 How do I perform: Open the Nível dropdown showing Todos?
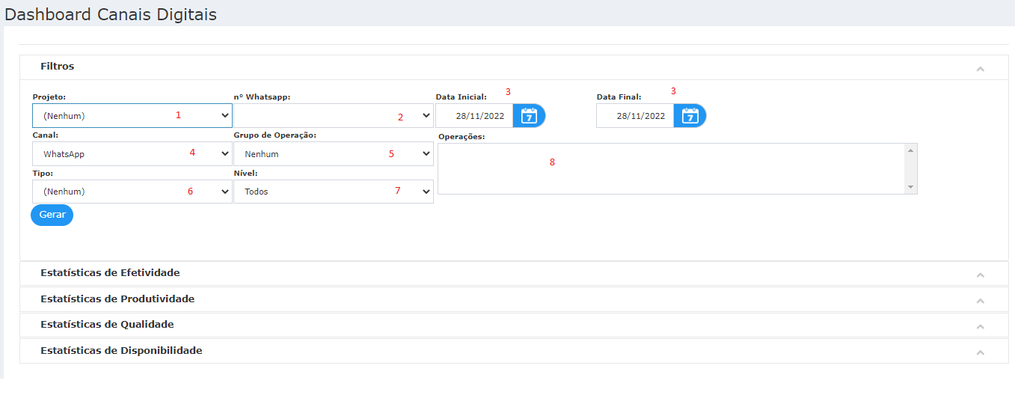pyautogui.click(x=334, y=192)
